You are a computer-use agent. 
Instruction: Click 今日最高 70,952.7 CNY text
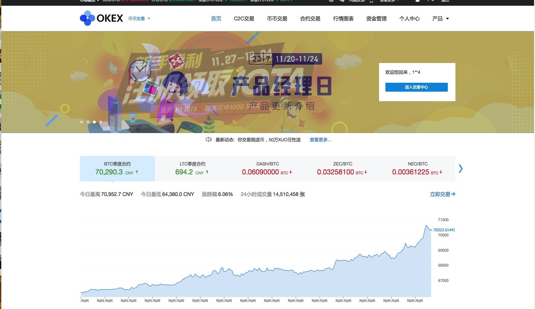point(106,194)
